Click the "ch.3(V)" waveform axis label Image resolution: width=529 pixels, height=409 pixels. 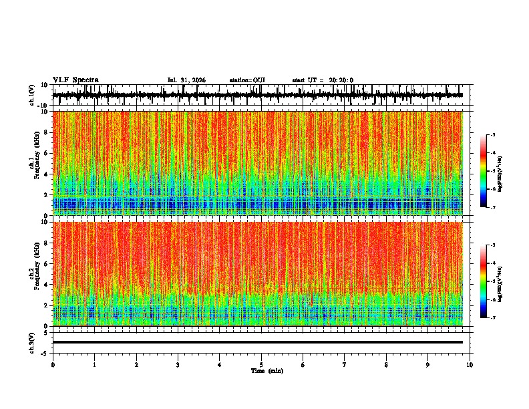(32, 343)
